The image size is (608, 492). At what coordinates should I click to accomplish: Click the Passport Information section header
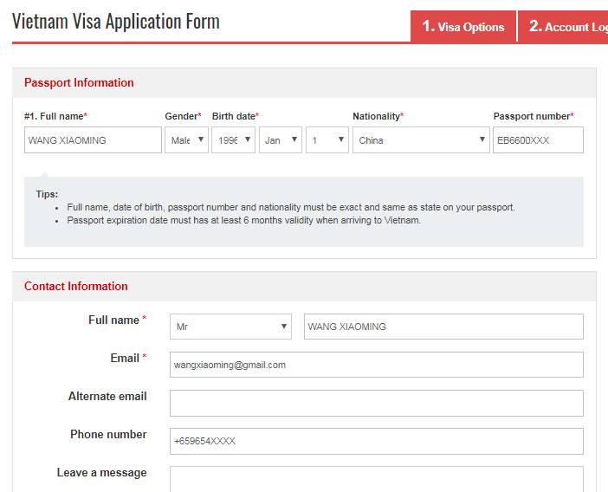pyautogui.click(x=79, y=83)
